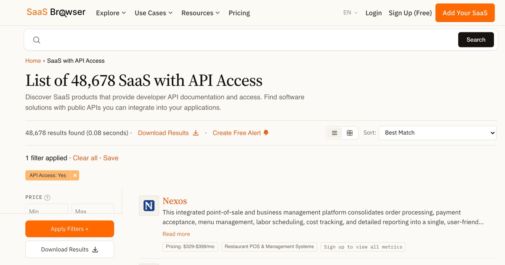Follow the Home breadcrumb link
Image resolution: width=505 pixels, height=265 pixels.
point(33,61)
